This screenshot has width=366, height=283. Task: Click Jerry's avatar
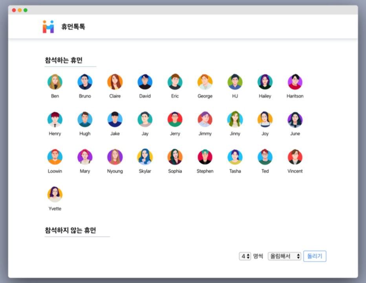175,119
